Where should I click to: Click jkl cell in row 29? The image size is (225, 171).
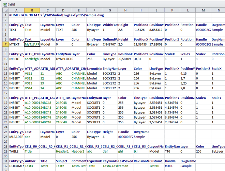141,151
